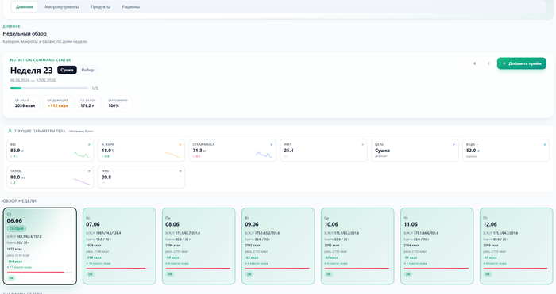Click the Ср. белок 176.2 г chip

[x=88, y=103]
